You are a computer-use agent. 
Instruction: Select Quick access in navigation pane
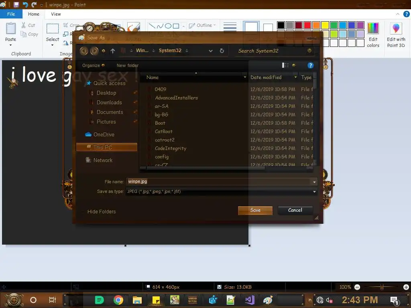[106, 83]
